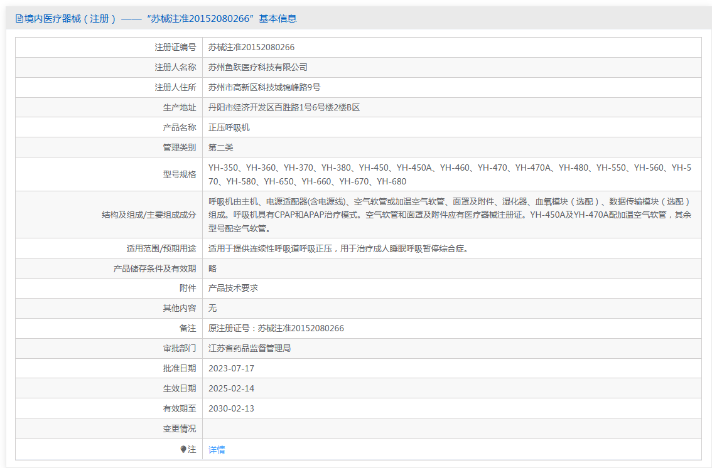Click 原注册证号：苏械注准20152080266 remark
This screenshot has width=712, height=468.
coord(276,328)
